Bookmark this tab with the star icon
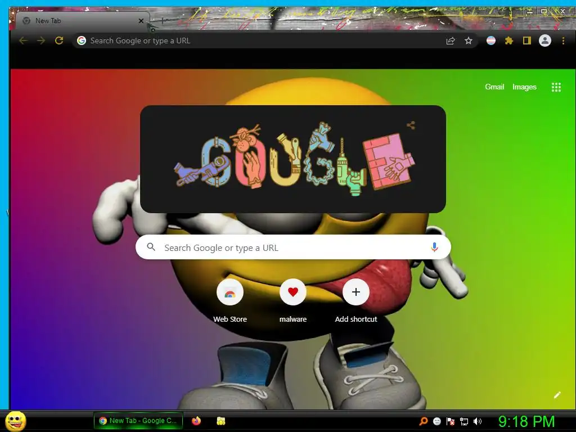Image resolution: width=576 pixels, height=432 pixels. pos(469,40)
